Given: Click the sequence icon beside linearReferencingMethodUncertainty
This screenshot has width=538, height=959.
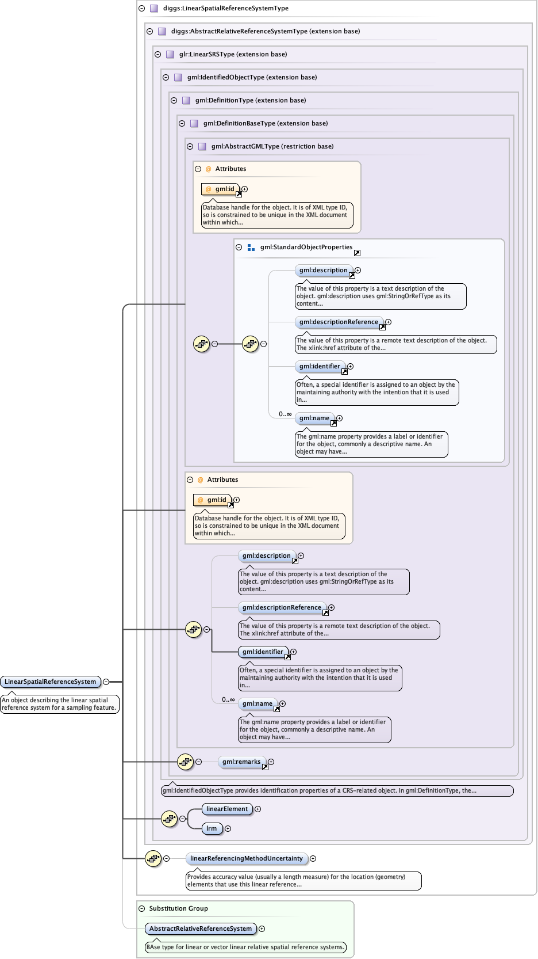Looking at the screenshot, I should coord(153,858).
